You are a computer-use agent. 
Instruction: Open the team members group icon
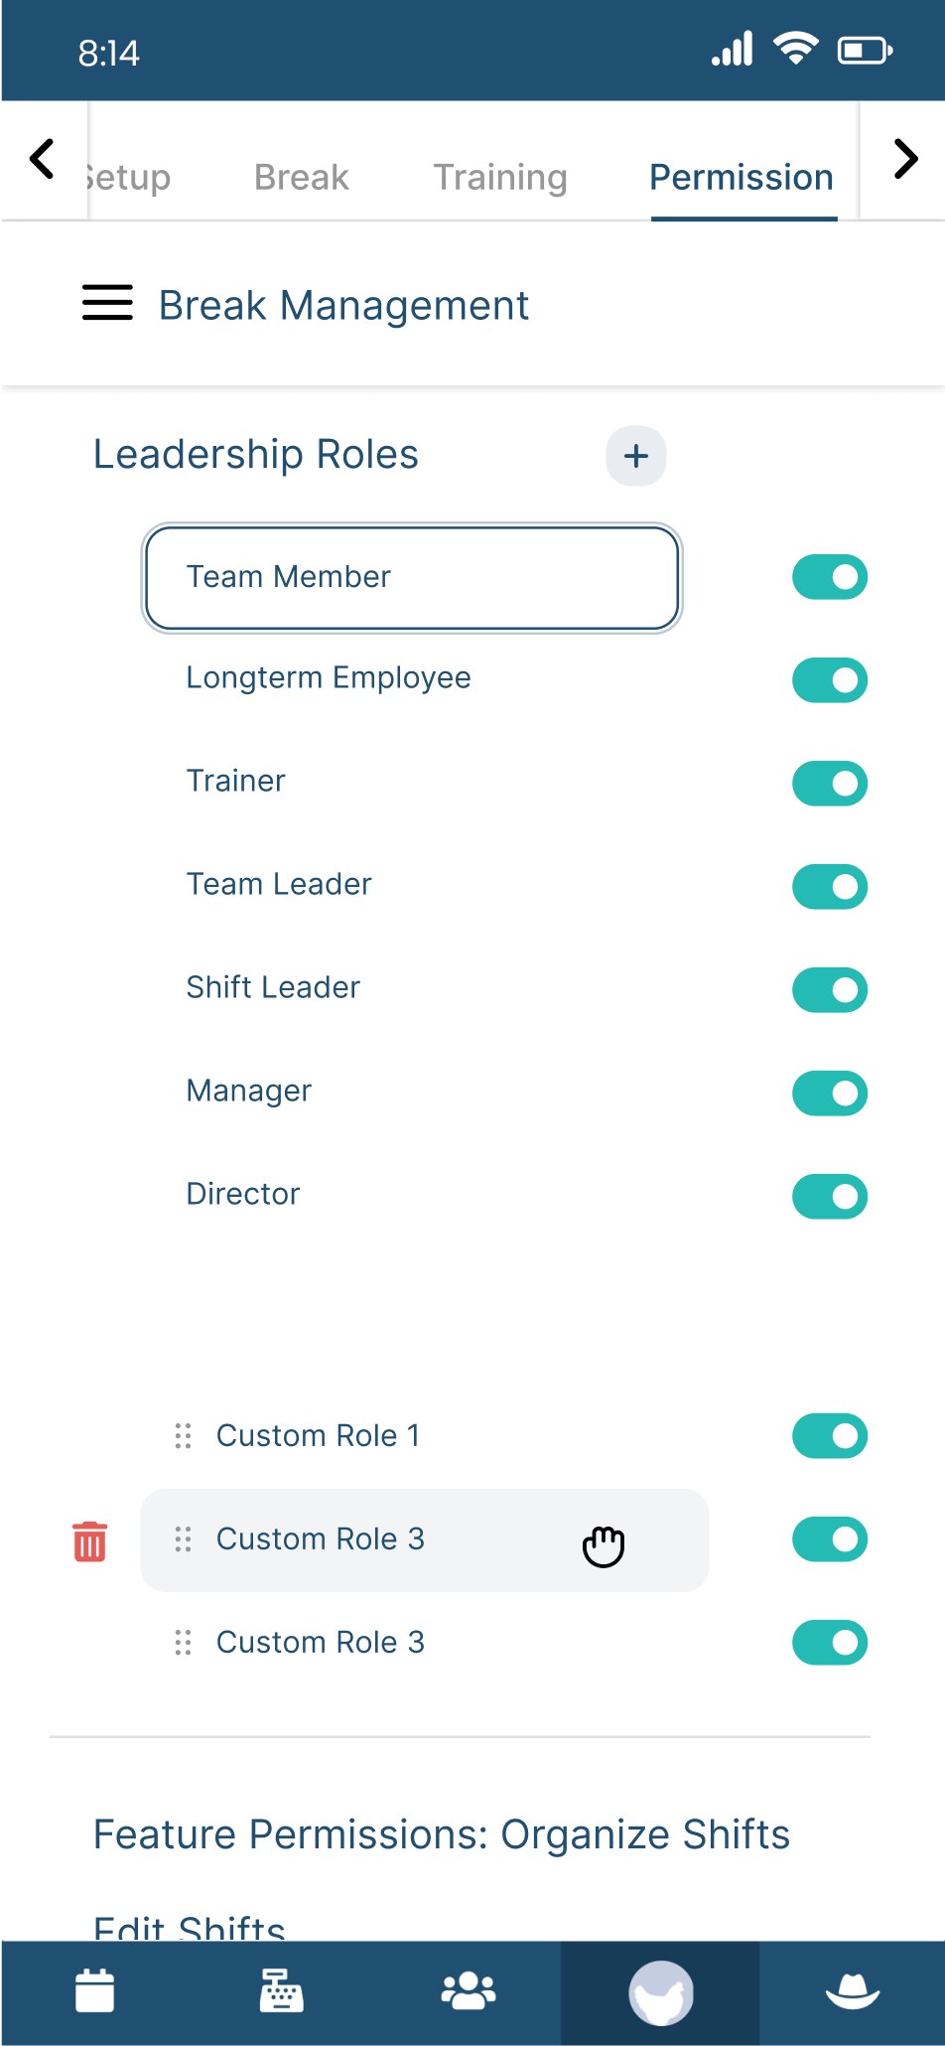(x=469, y=1991)
